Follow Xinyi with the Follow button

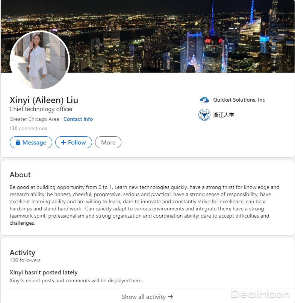click(74, 142)
